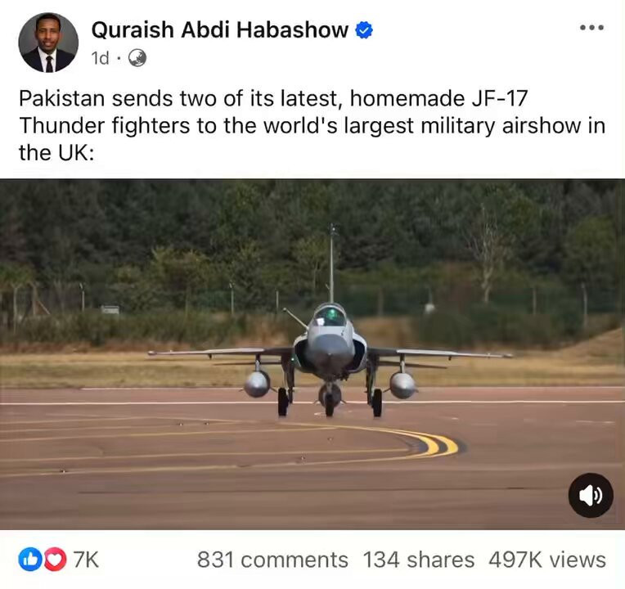The image size is (625, 589).
Task: Open the three-dot post options menu
Action: [592, 28]
